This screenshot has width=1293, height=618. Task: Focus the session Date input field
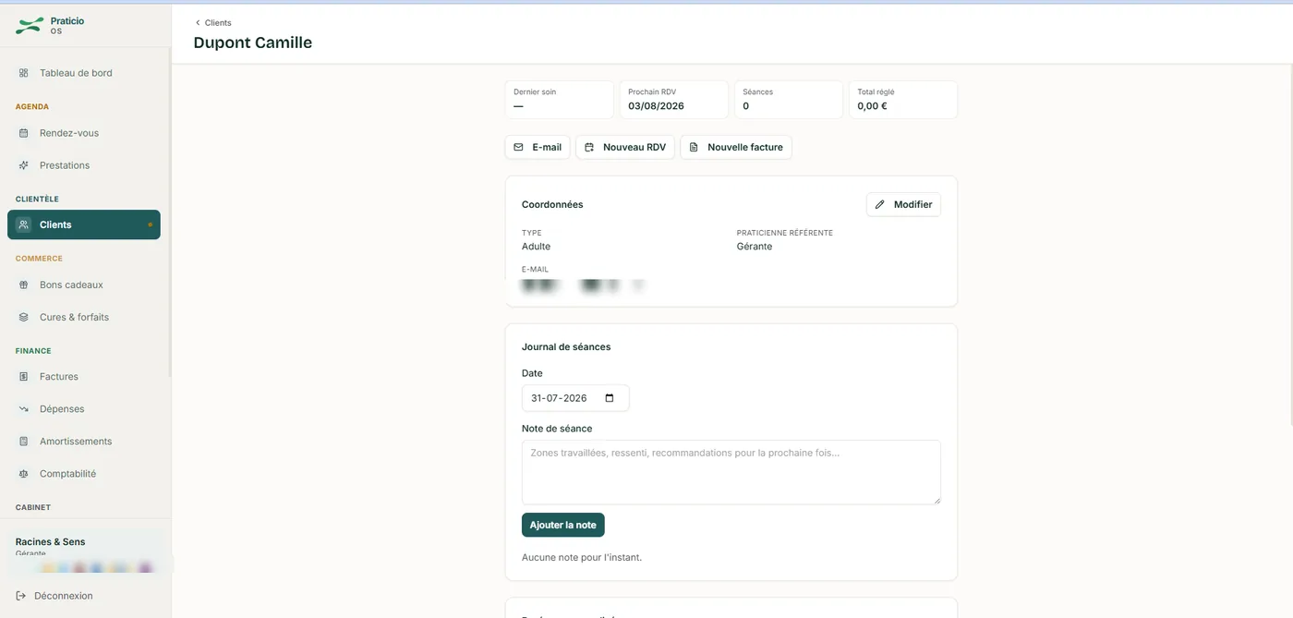coord(575,398)
